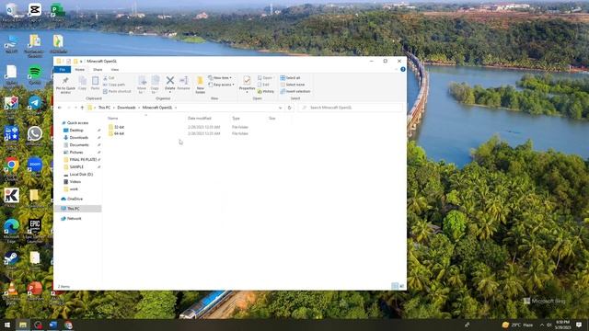
Task: Click Paste shortcut in the ribbon
Action: pos(117,92)
